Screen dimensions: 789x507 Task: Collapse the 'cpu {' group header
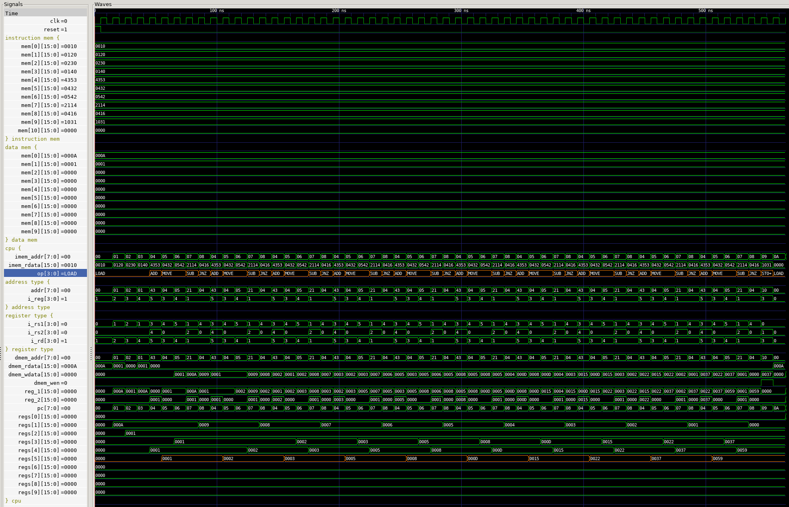point(45,248)
